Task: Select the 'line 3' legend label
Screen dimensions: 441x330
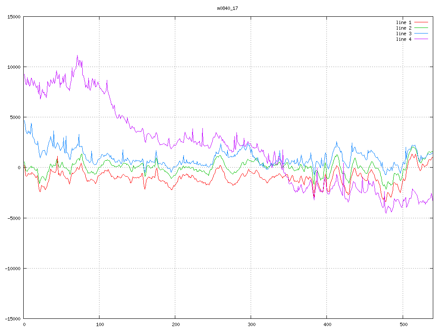Action: point(404,34)
